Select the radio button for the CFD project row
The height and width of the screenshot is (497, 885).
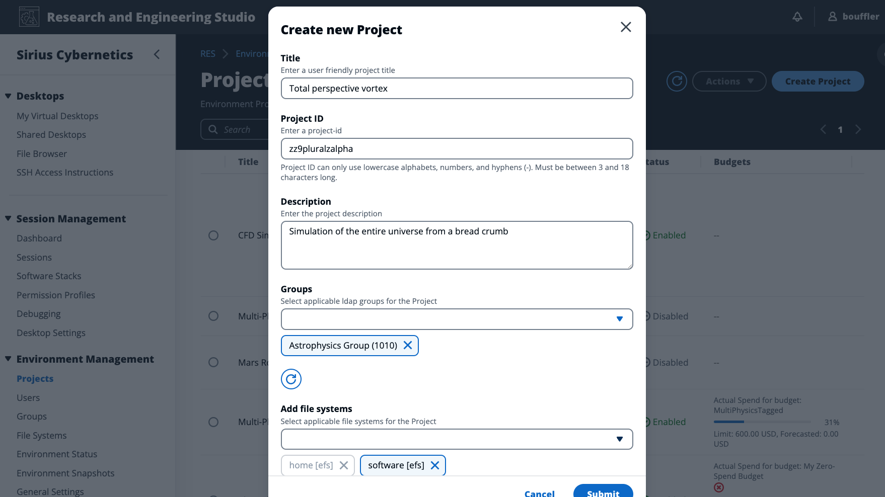[213, 235]
